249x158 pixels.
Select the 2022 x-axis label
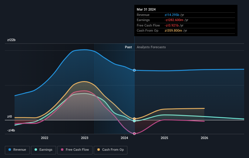tap(45, 138)
